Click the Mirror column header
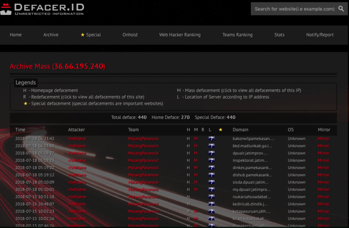The width and height of the screenshot is (349, 228). [x=324, y=129]
